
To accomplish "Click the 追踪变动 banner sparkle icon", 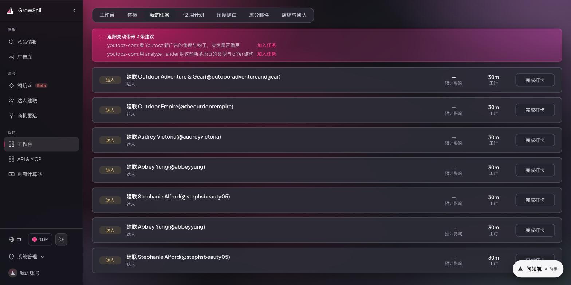I will coord(101,37).
